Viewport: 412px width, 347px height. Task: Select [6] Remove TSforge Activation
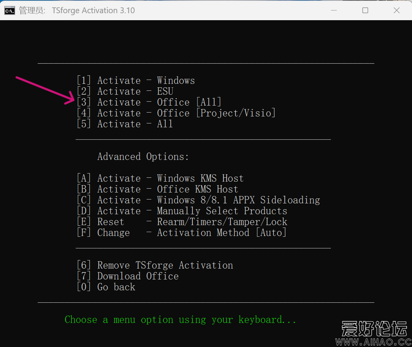[x=155, y=265]
